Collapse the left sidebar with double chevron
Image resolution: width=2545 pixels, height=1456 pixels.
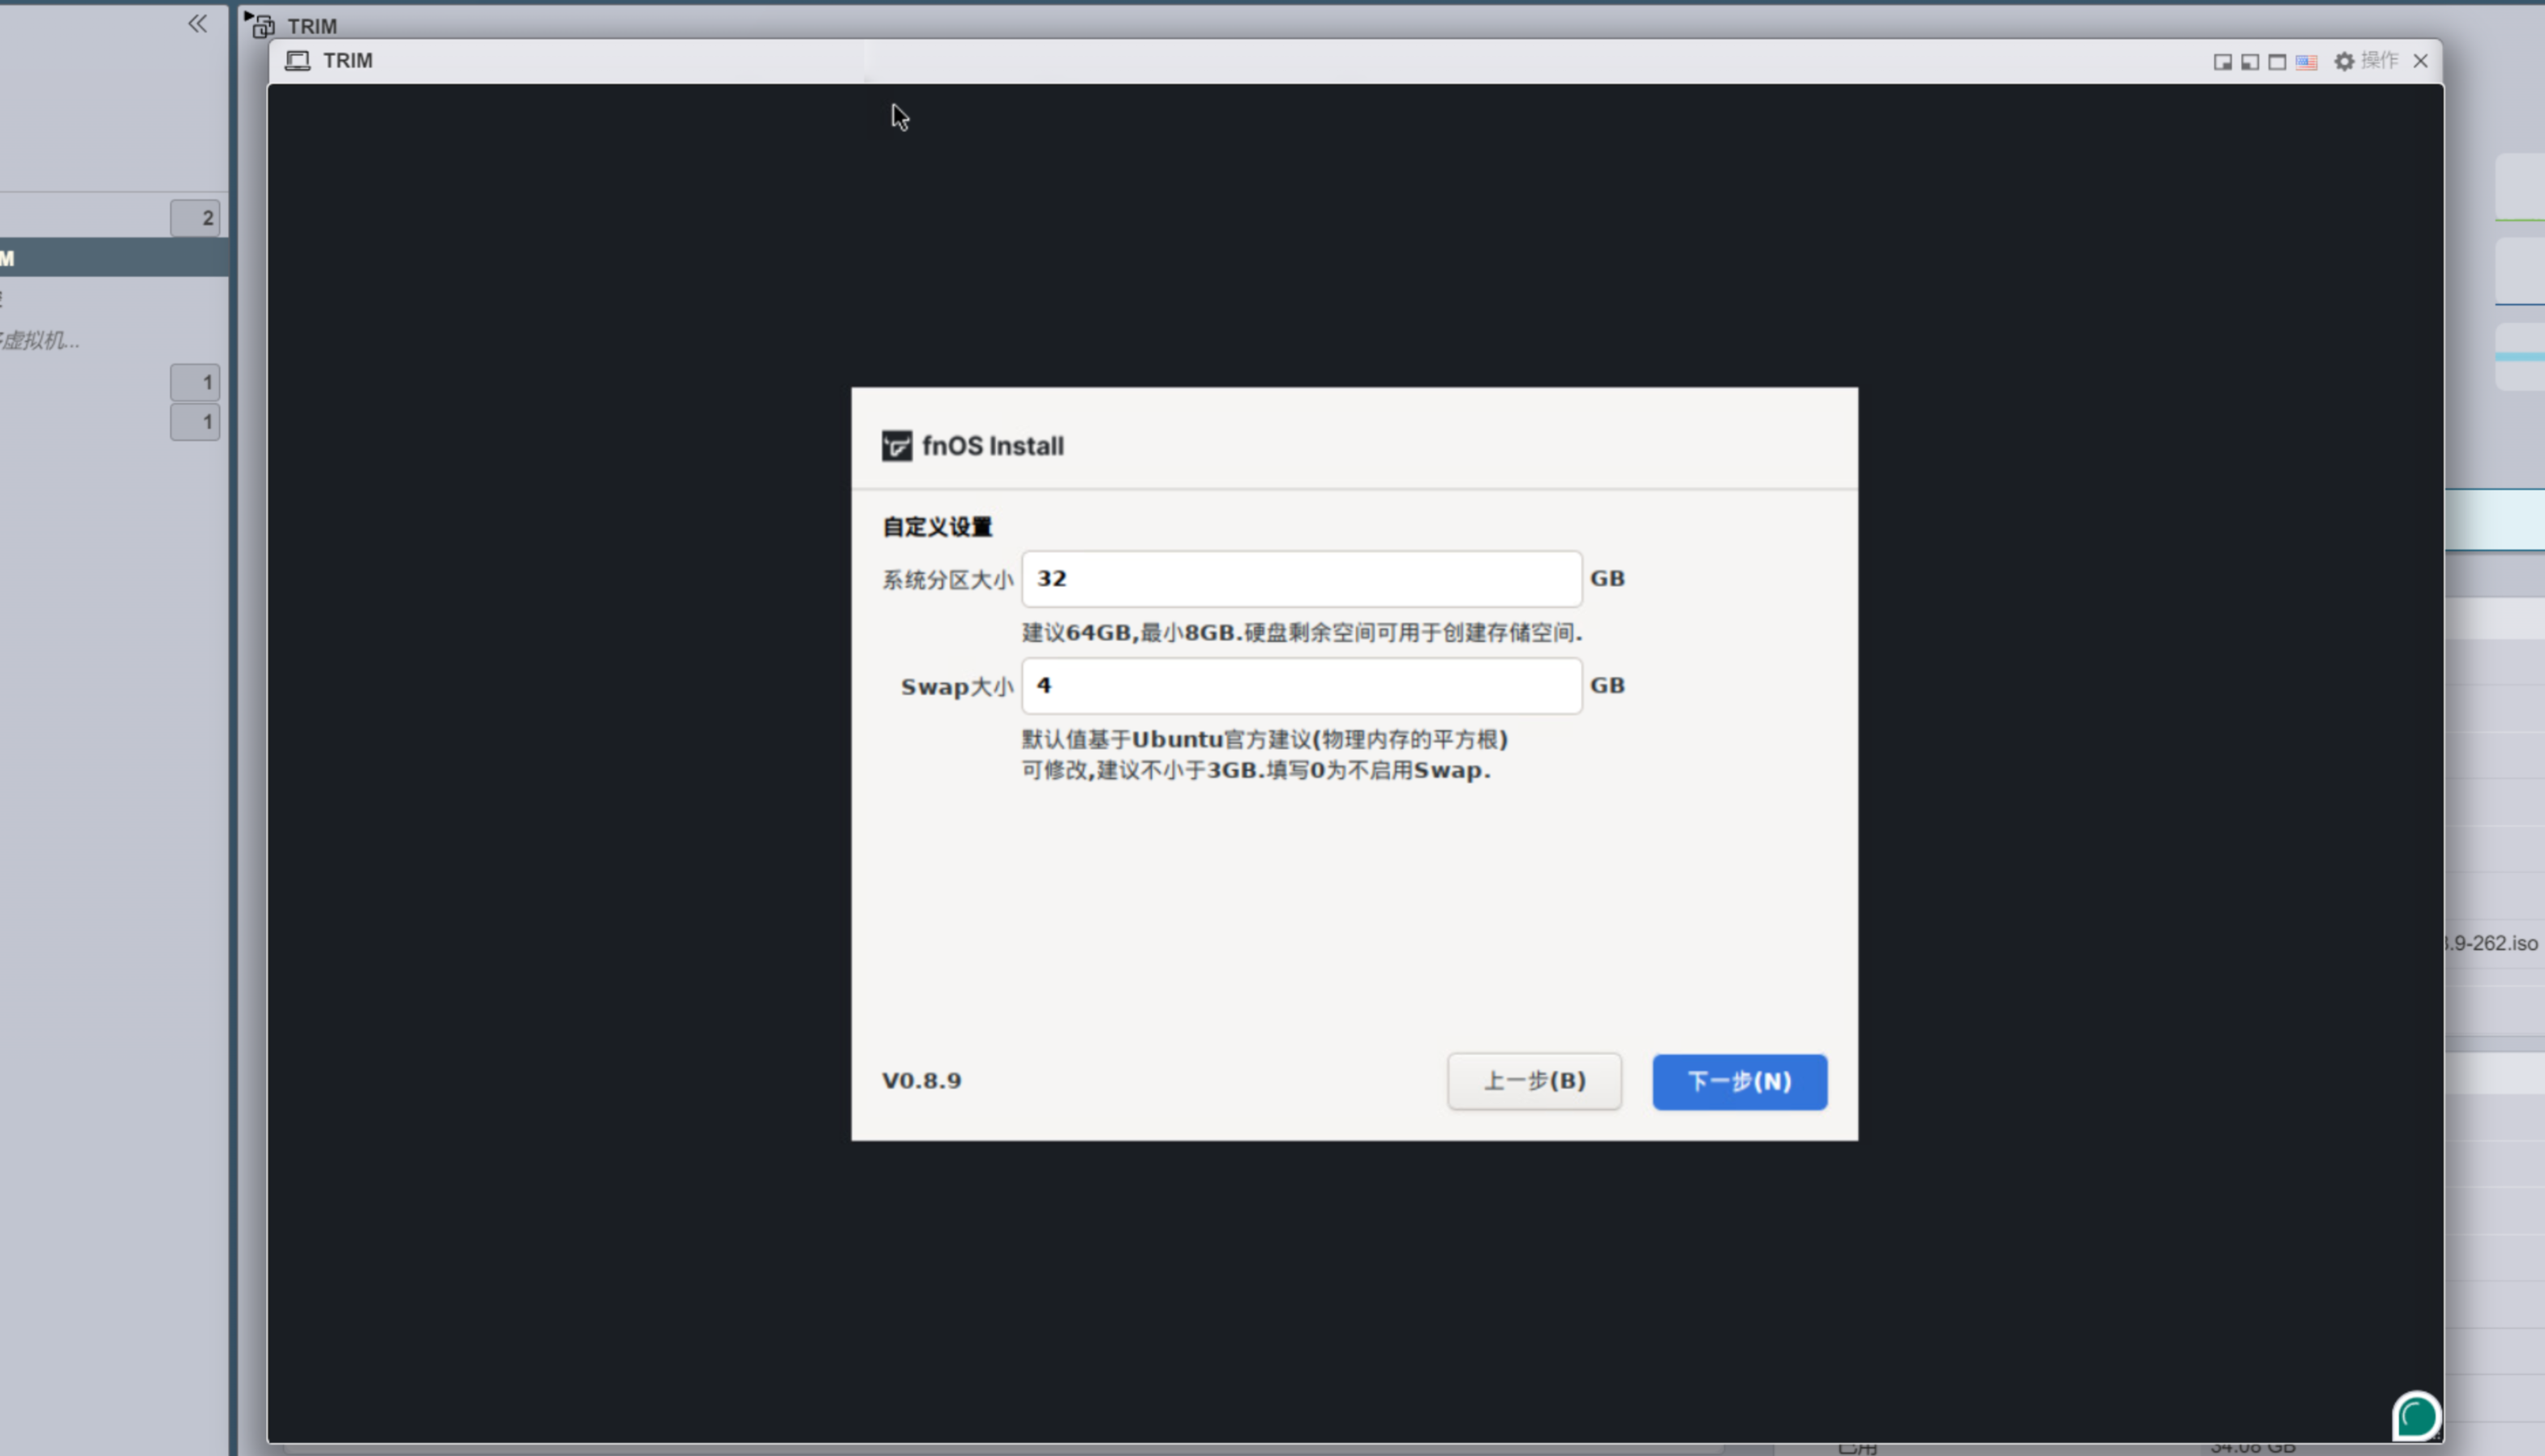pyautogui.click(x=197, y=24)
